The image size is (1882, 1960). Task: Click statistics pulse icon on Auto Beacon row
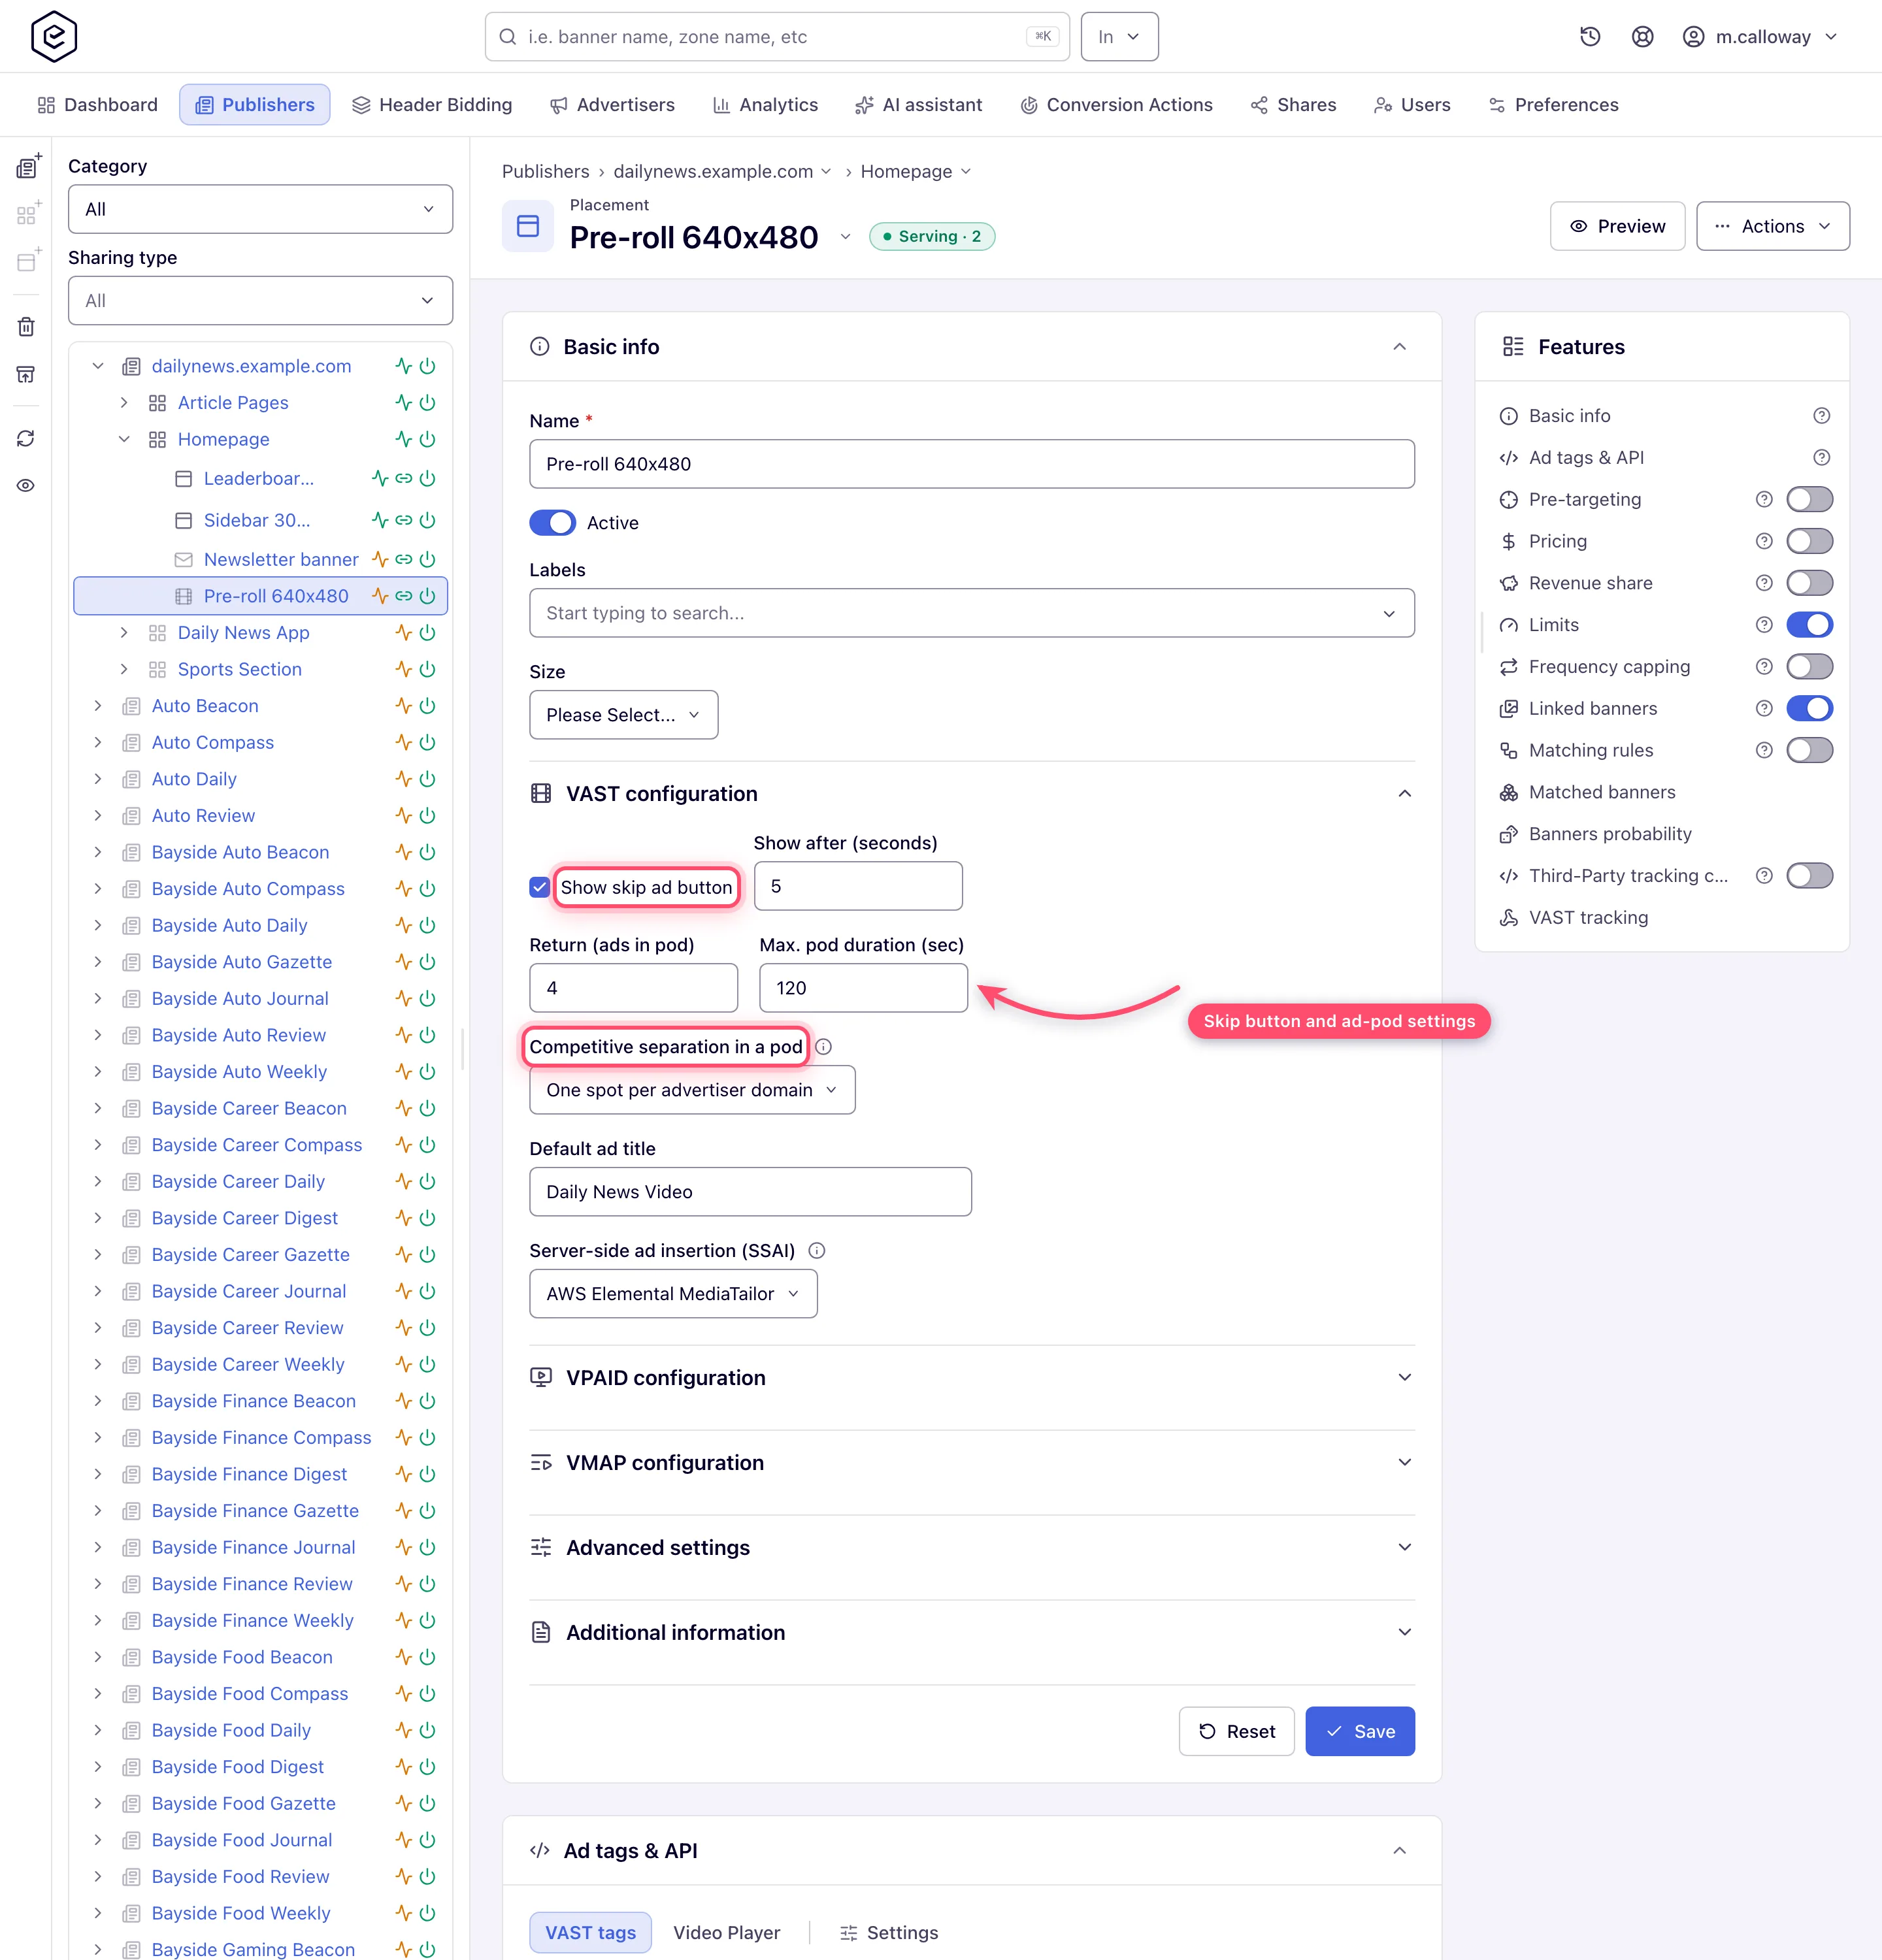pos(403,706)
